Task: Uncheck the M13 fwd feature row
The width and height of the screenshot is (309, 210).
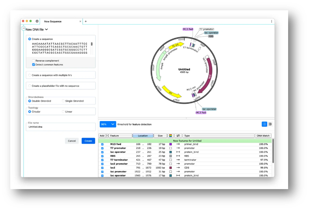Action: pyautogui.click(x=103, y=144)
